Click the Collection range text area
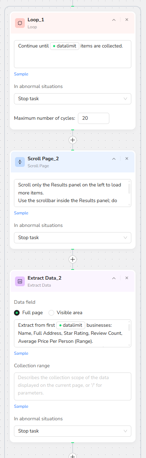The height and width of the screenshot is (458, 146). point(73,386)
